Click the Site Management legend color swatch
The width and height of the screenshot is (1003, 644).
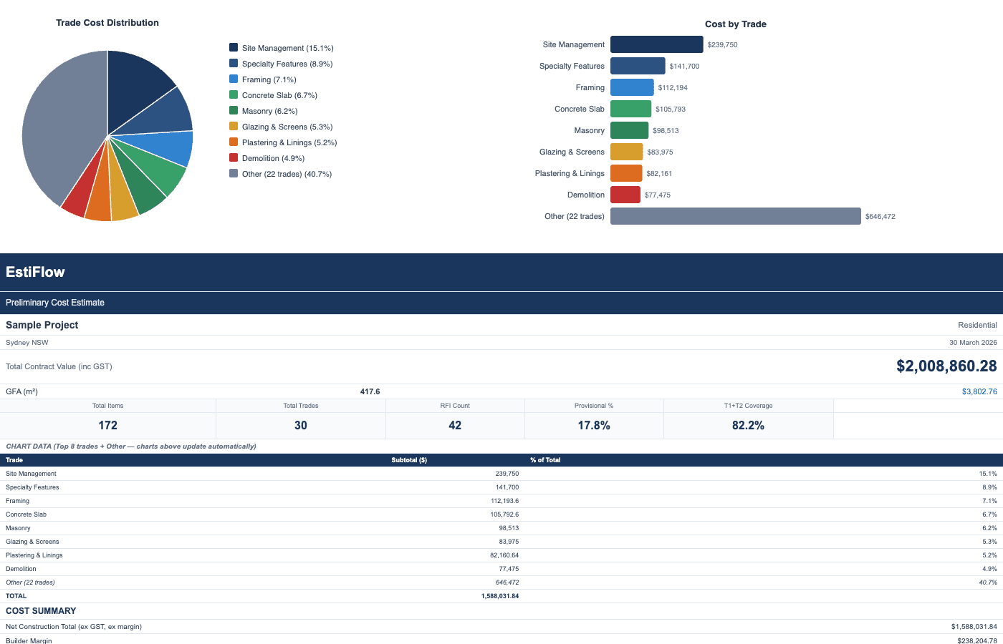click(232, 47)
